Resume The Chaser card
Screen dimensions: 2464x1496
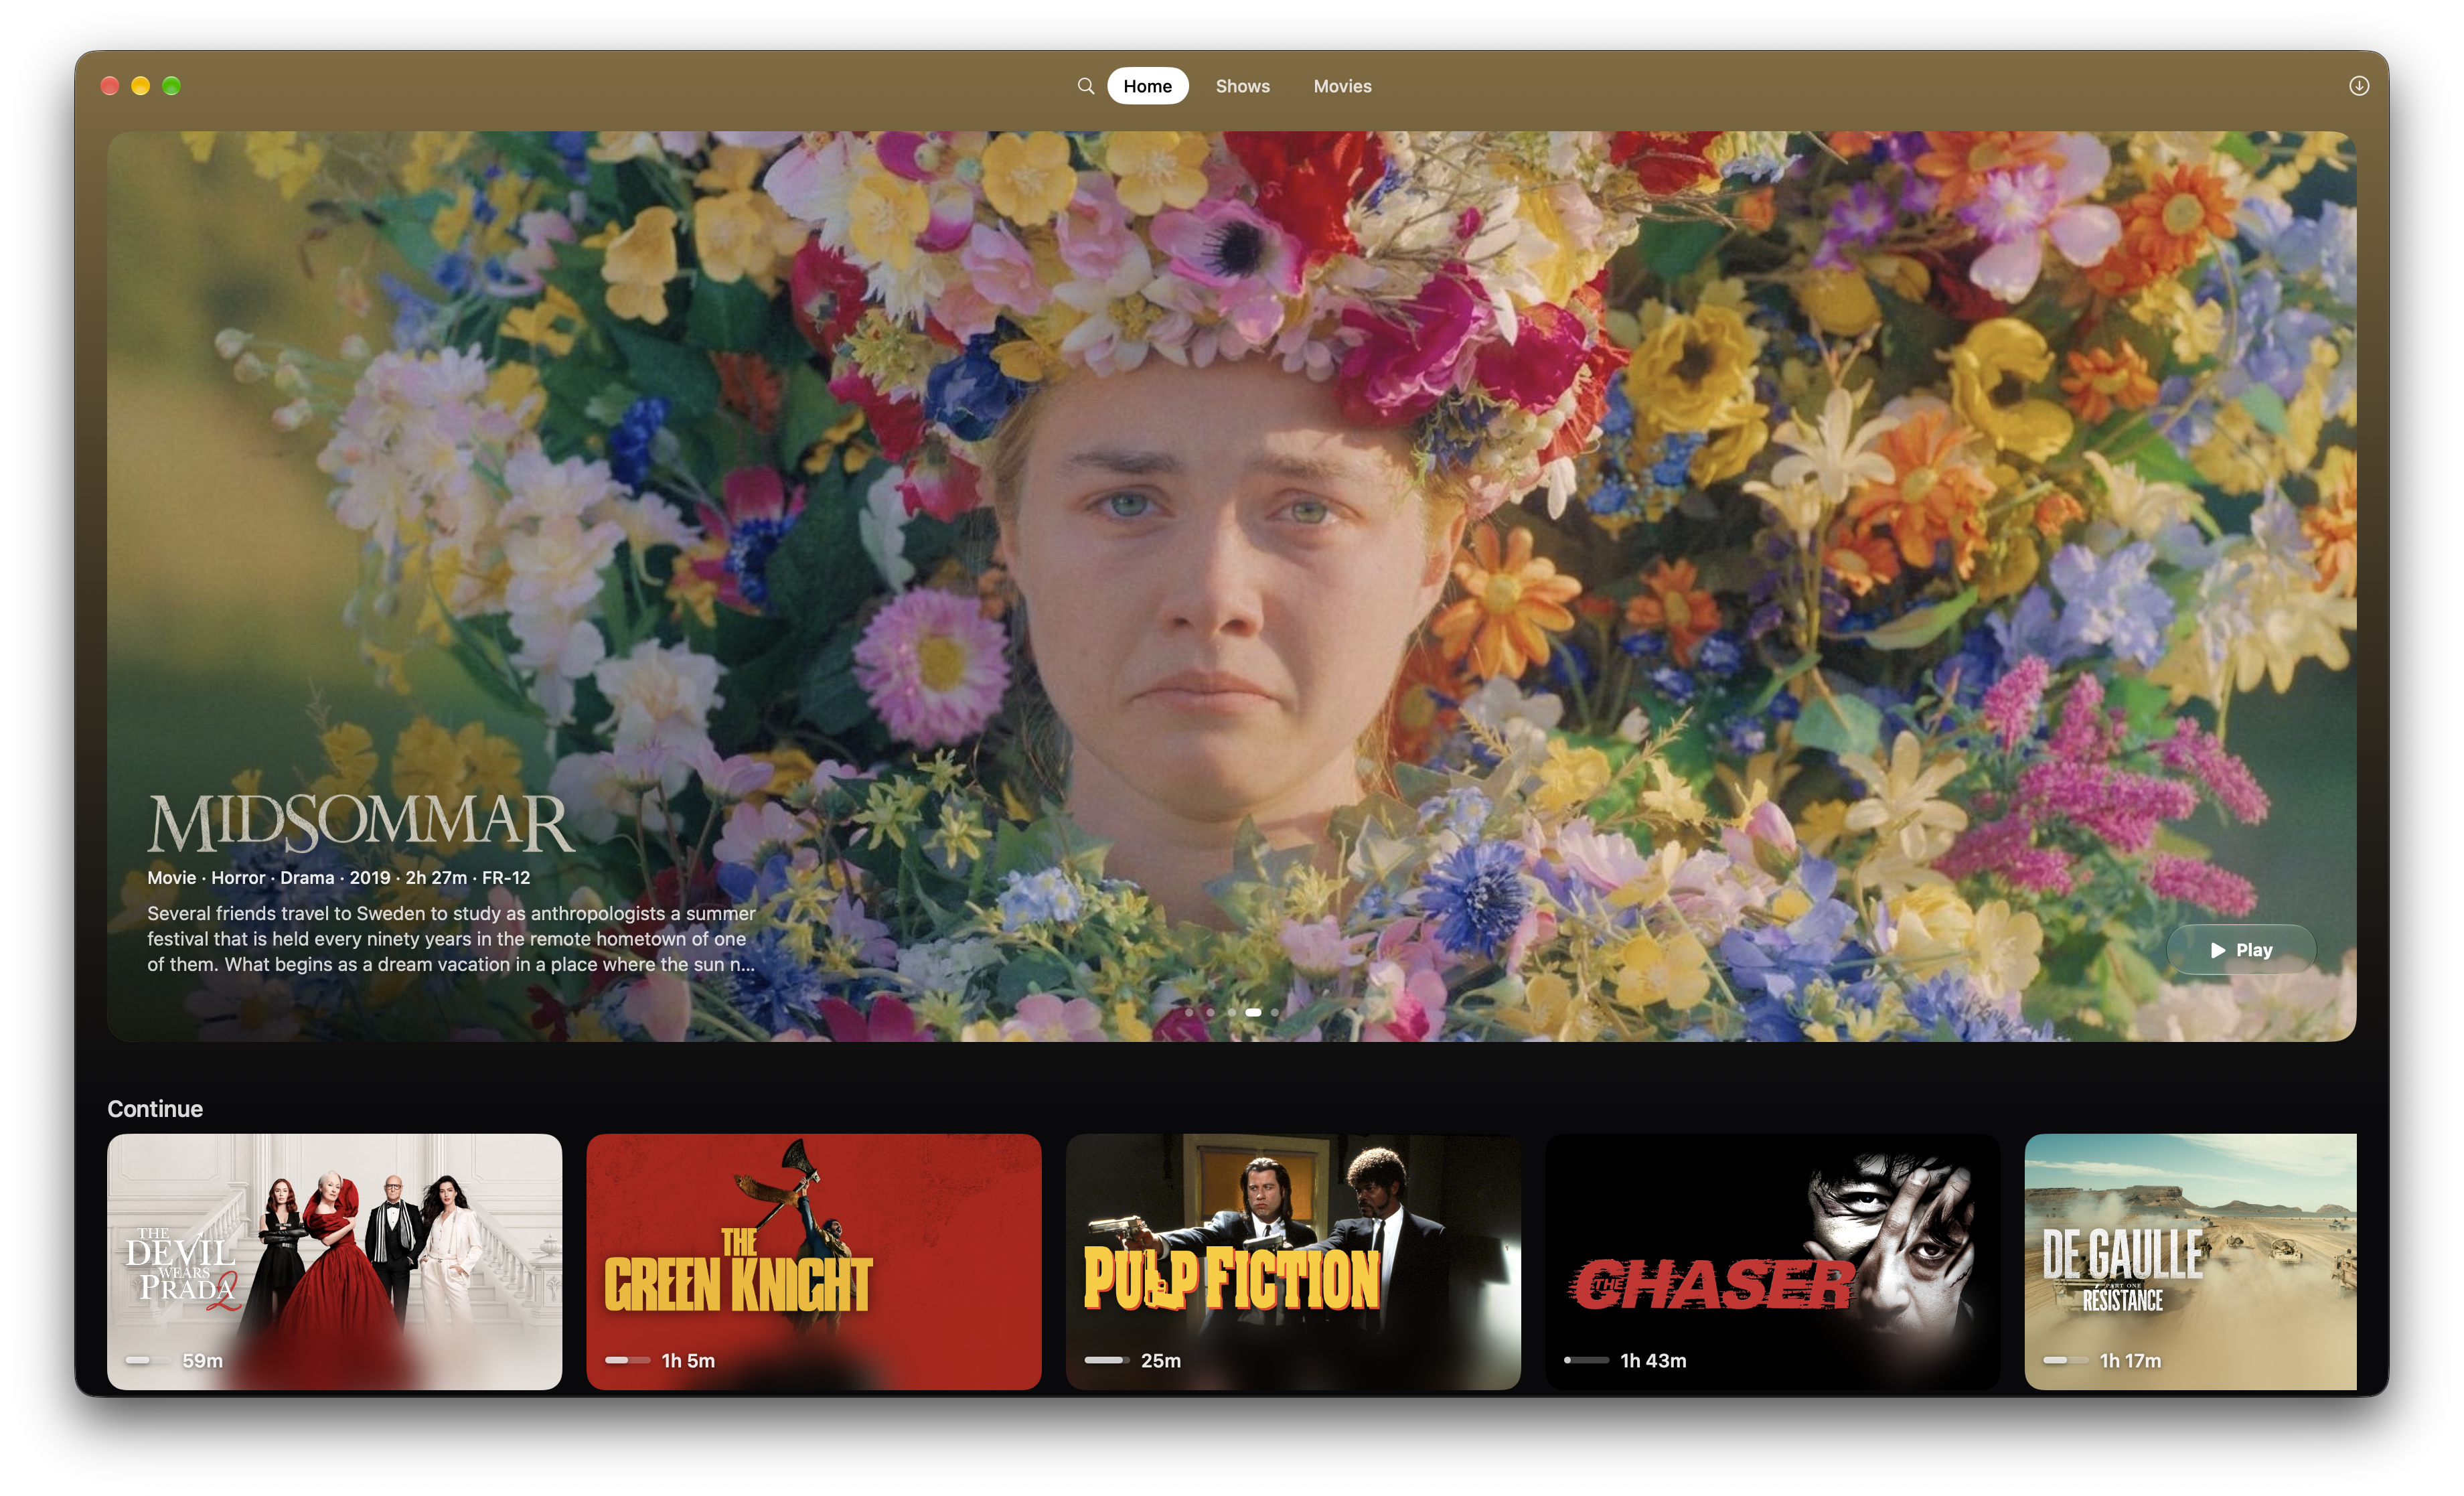pos(1772,1261)
